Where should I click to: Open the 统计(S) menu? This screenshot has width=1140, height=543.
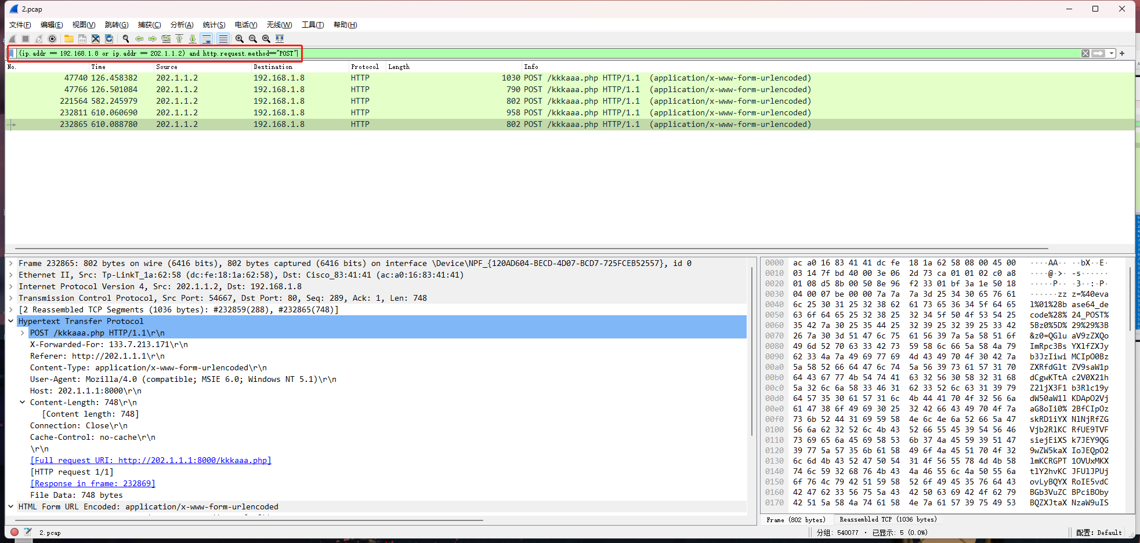pyautogui.click(x=214, y=24)
